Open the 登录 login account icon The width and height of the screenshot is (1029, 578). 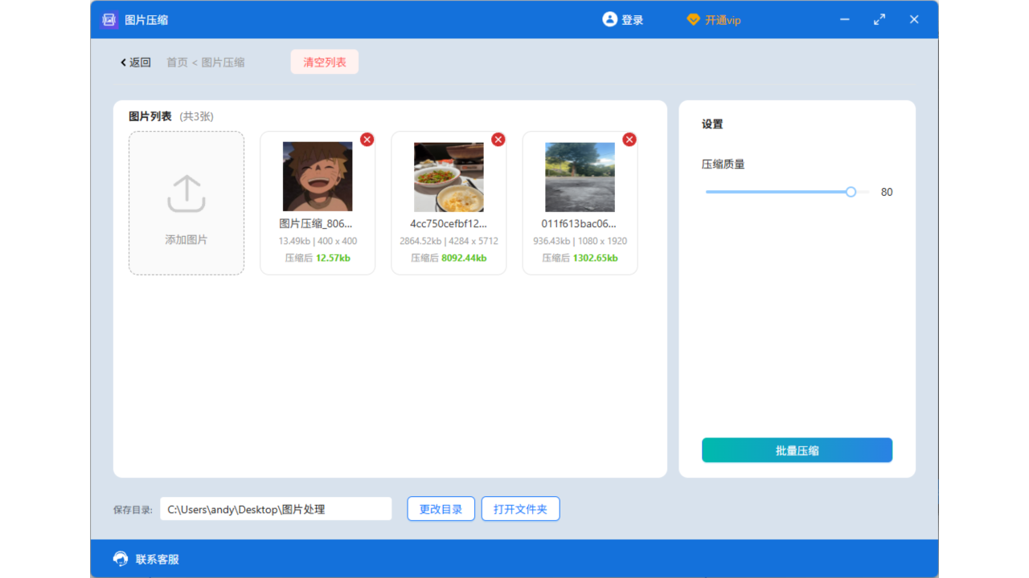pos(609,19)
